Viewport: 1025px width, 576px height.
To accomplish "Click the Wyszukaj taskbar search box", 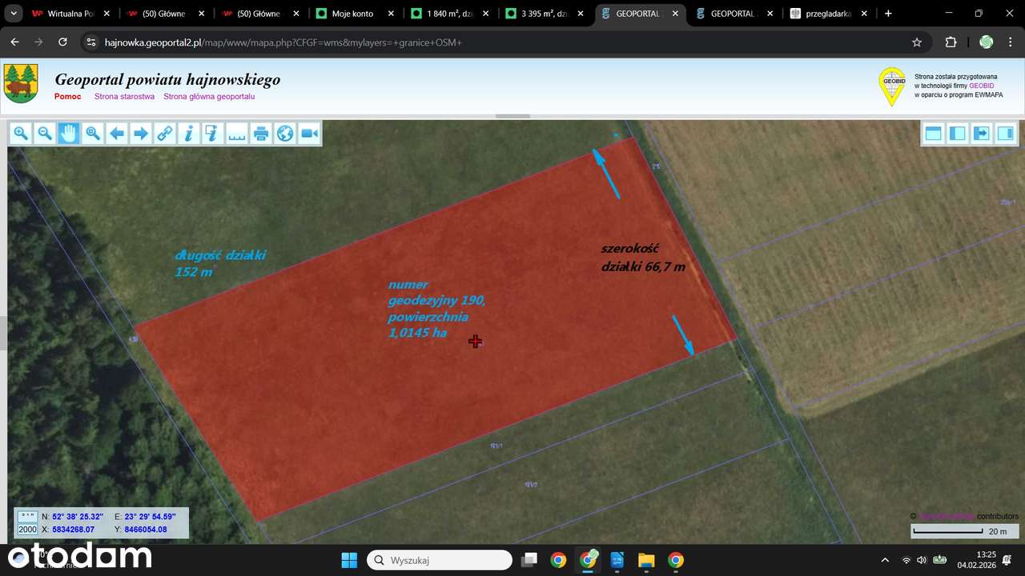I will (x=440, y=560).
